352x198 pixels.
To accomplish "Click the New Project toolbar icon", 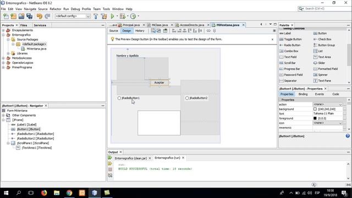I will pos(13,16).
